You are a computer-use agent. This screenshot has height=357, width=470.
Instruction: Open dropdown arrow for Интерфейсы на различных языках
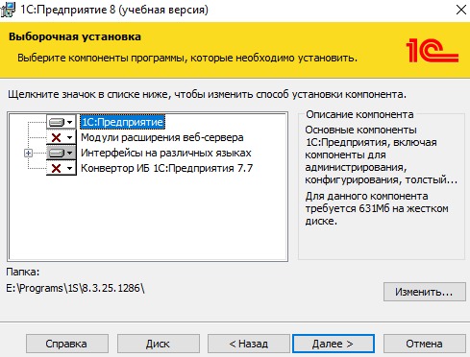[x=70, y=153]
